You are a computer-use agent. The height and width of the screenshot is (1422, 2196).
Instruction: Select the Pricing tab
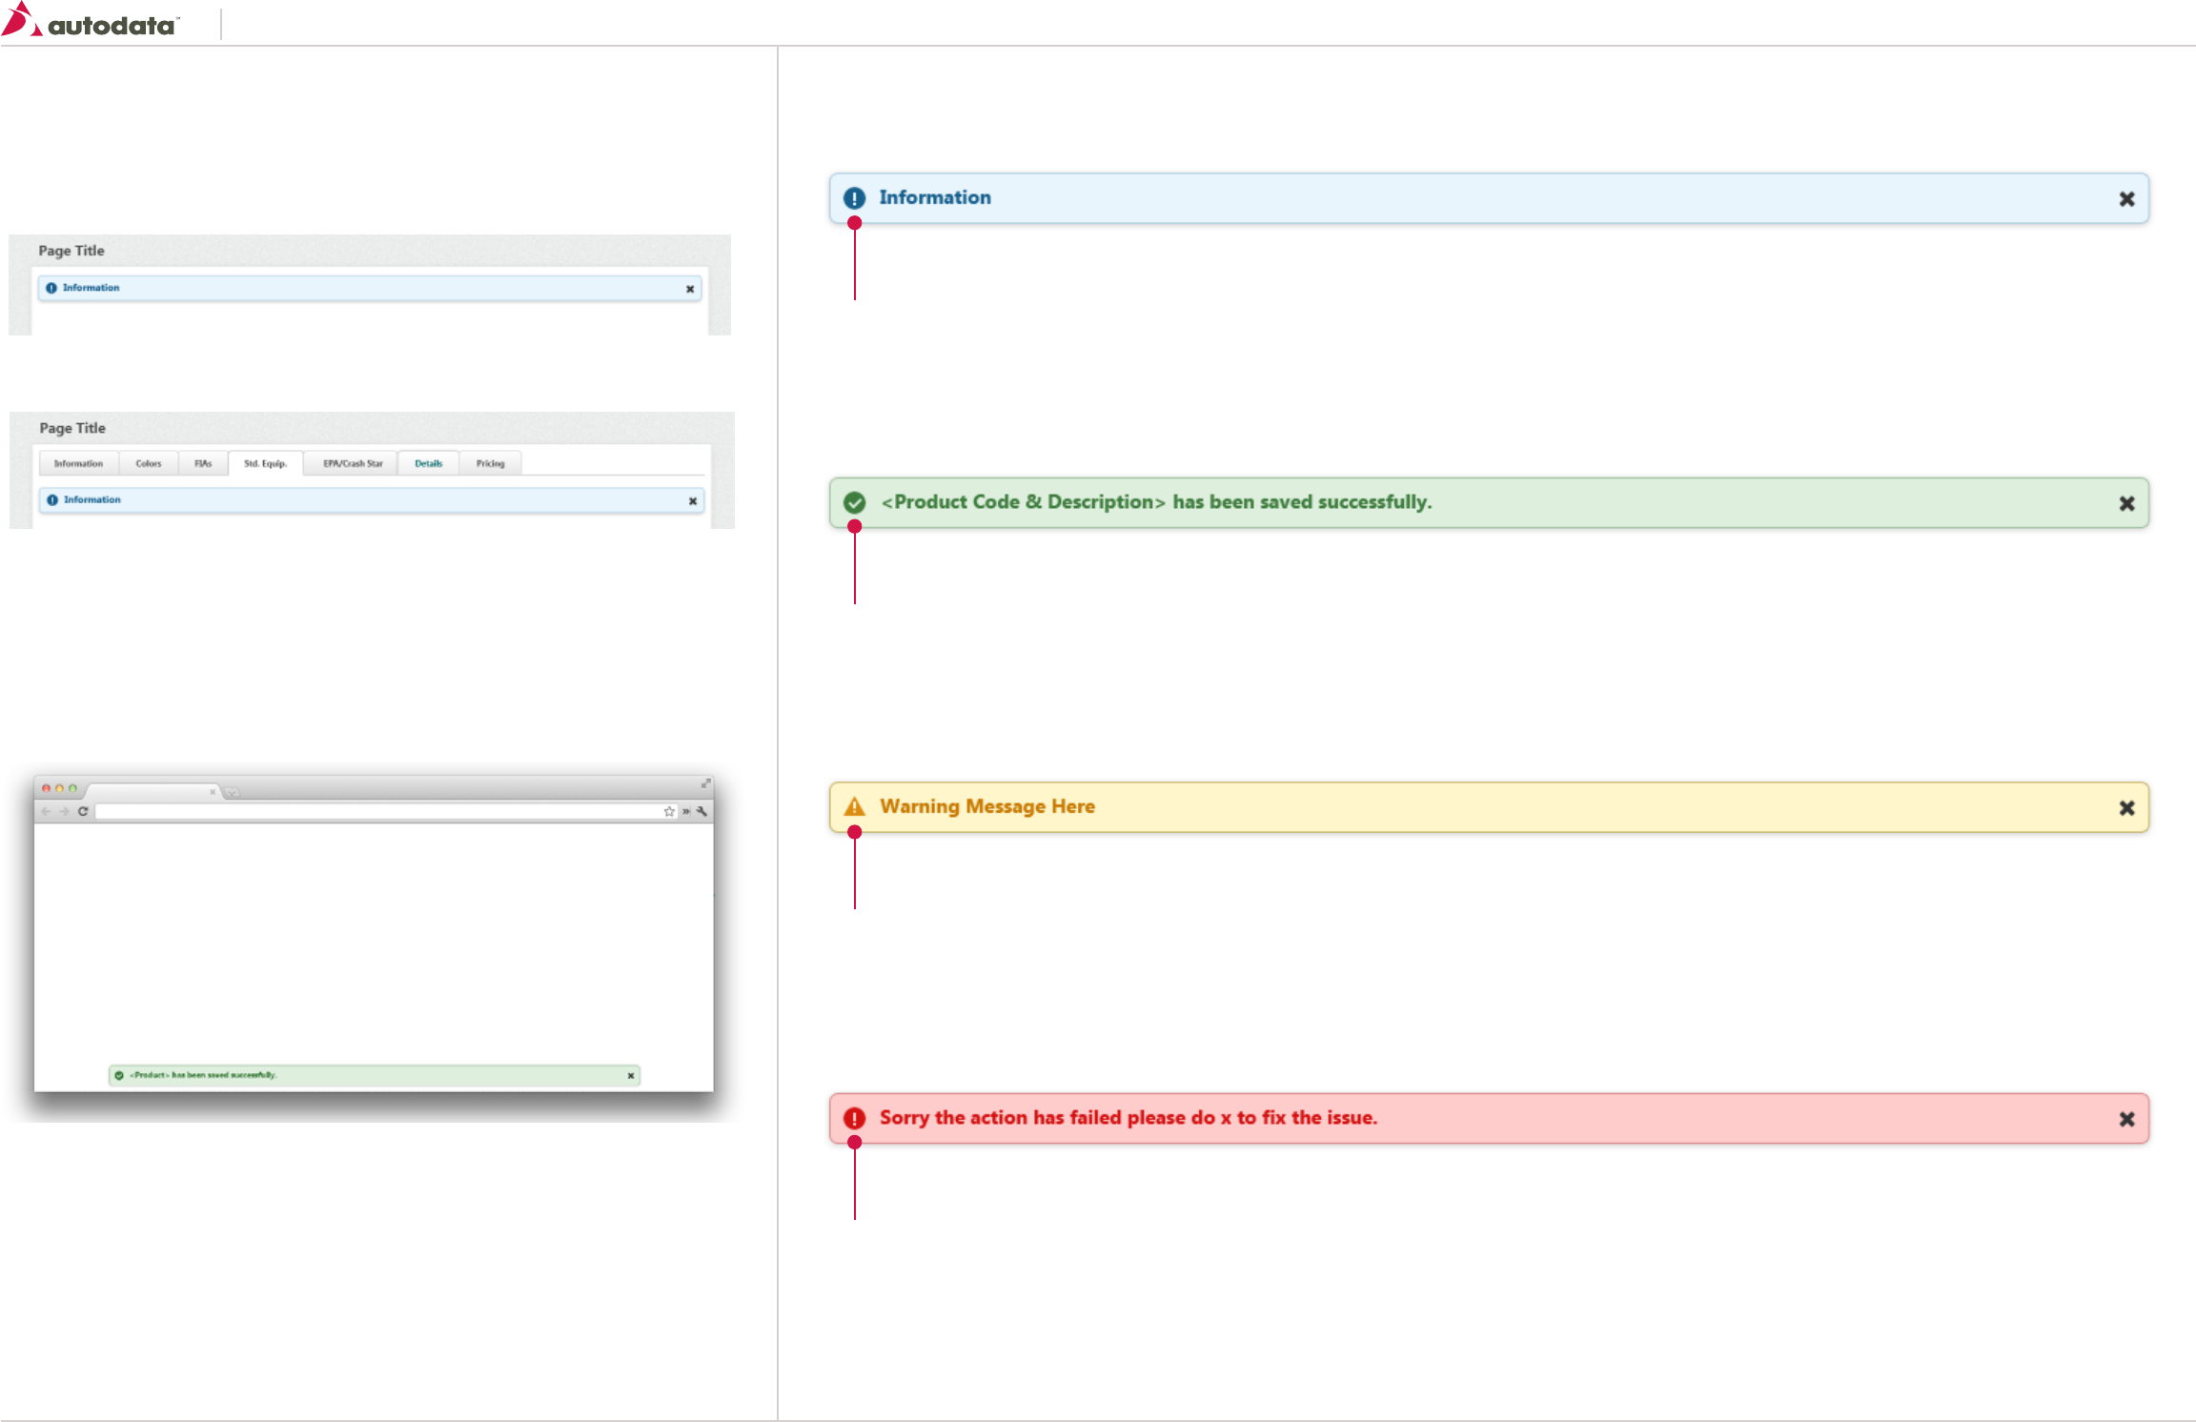click(490, 463)
